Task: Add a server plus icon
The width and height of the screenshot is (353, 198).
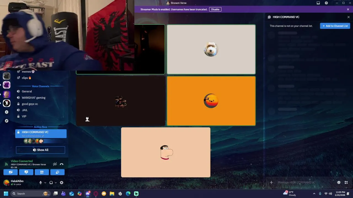Action: coord(7,112)
